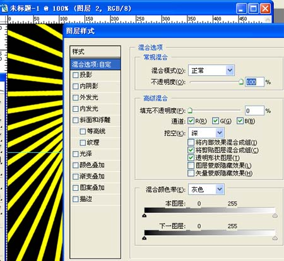284x261 pixels.
Task: Select 混合选项:自定 in styles list
Action: [x=95, y=64]
